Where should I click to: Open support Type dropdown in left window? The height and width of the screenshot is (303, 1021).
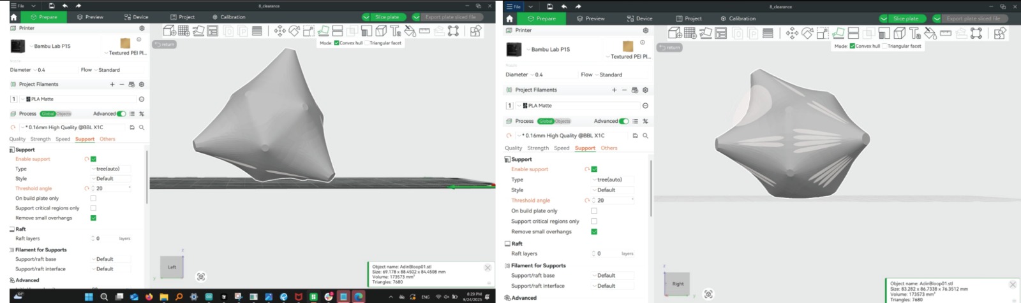point(111,169)
